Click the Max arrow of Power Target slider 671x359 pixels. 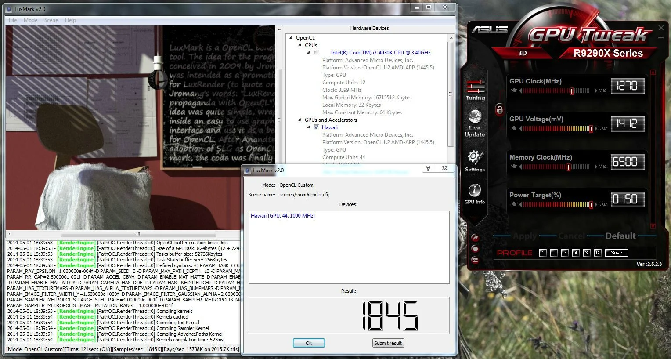pyautogui.click(x=595, y=204)
